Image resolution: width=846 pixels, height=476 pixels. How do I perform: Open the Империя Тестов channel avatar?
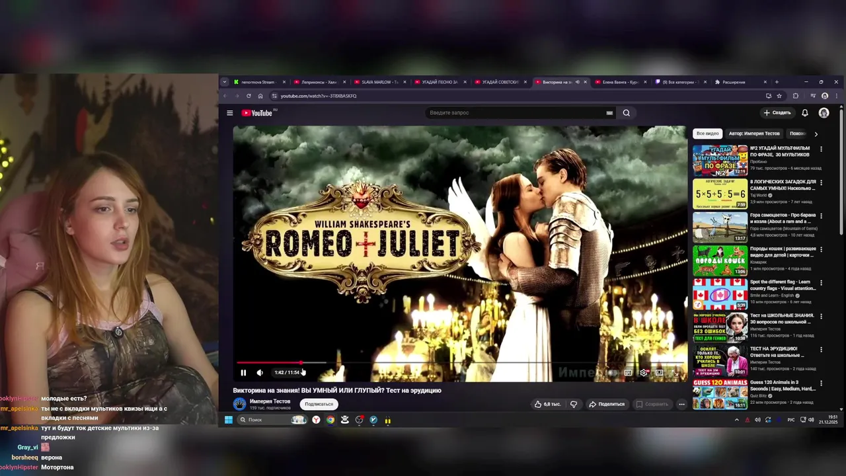tap(240, 404)
